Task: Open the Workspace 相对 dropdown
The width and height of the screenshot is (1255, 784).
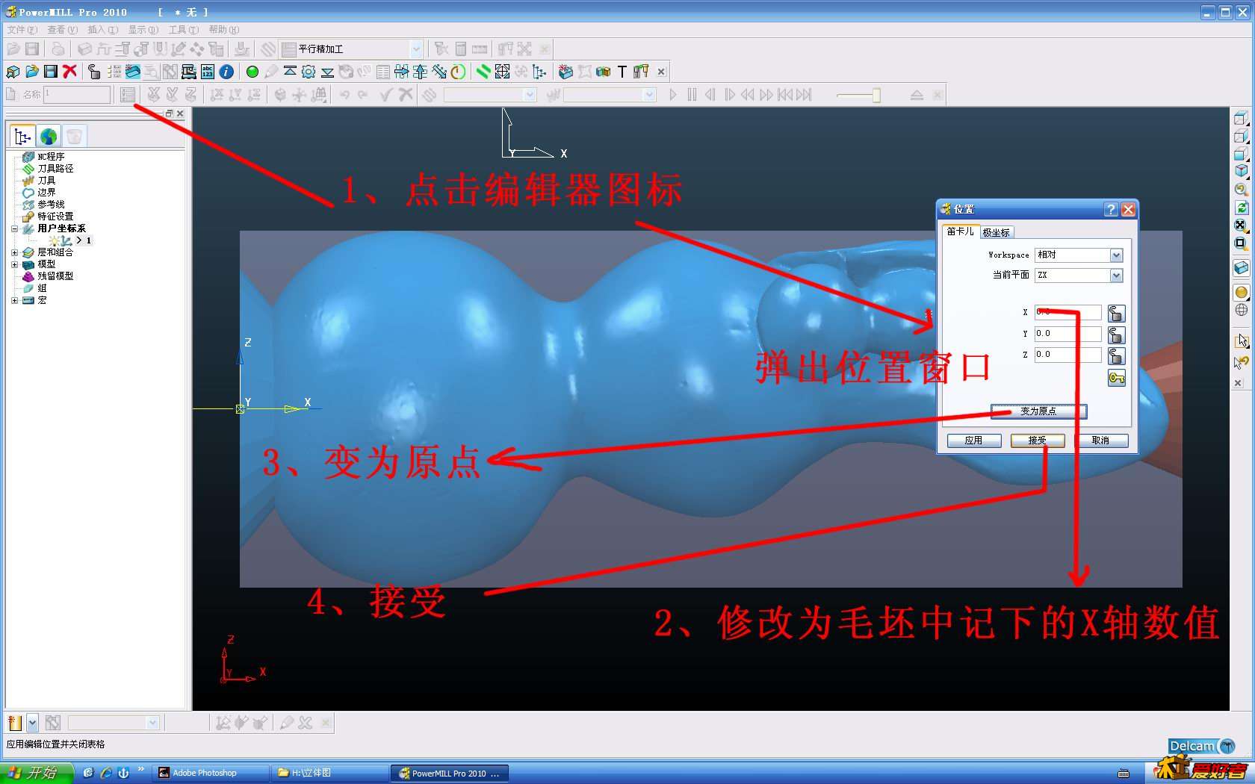Action: point(1116,255)
